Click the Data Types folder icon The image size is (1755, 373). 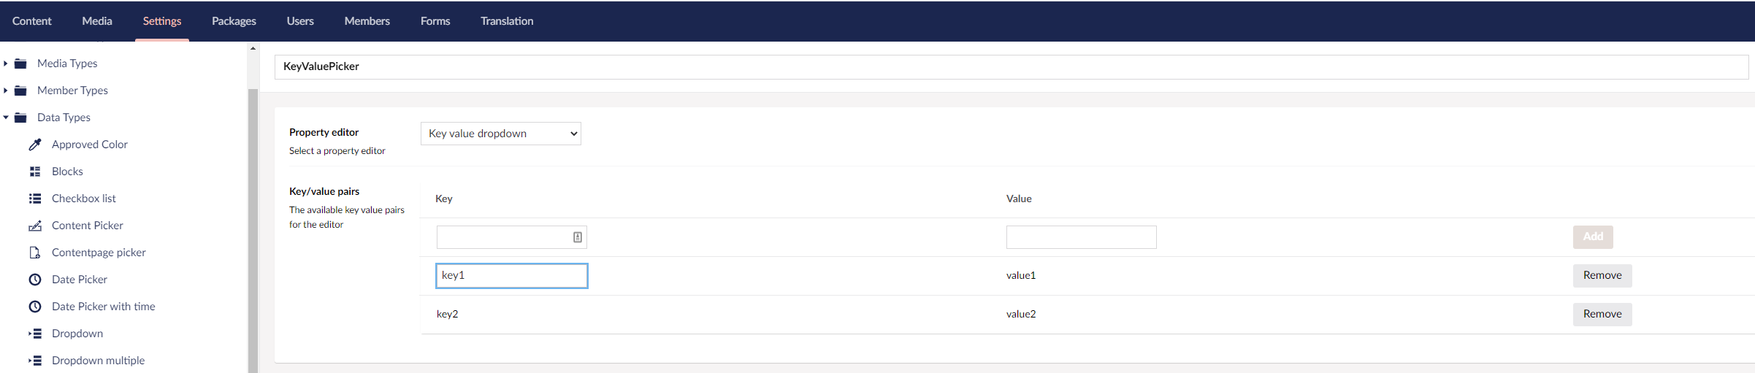coord(20,118)
